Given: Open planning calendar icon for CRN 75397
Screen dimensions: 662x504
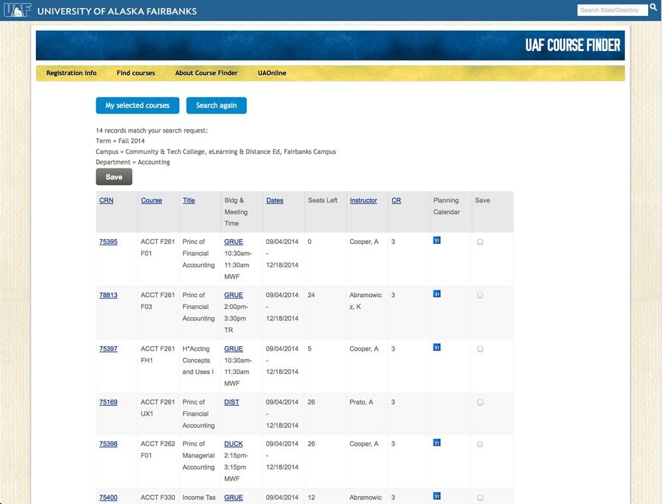Looking at the screenshot, I should 437,347.
